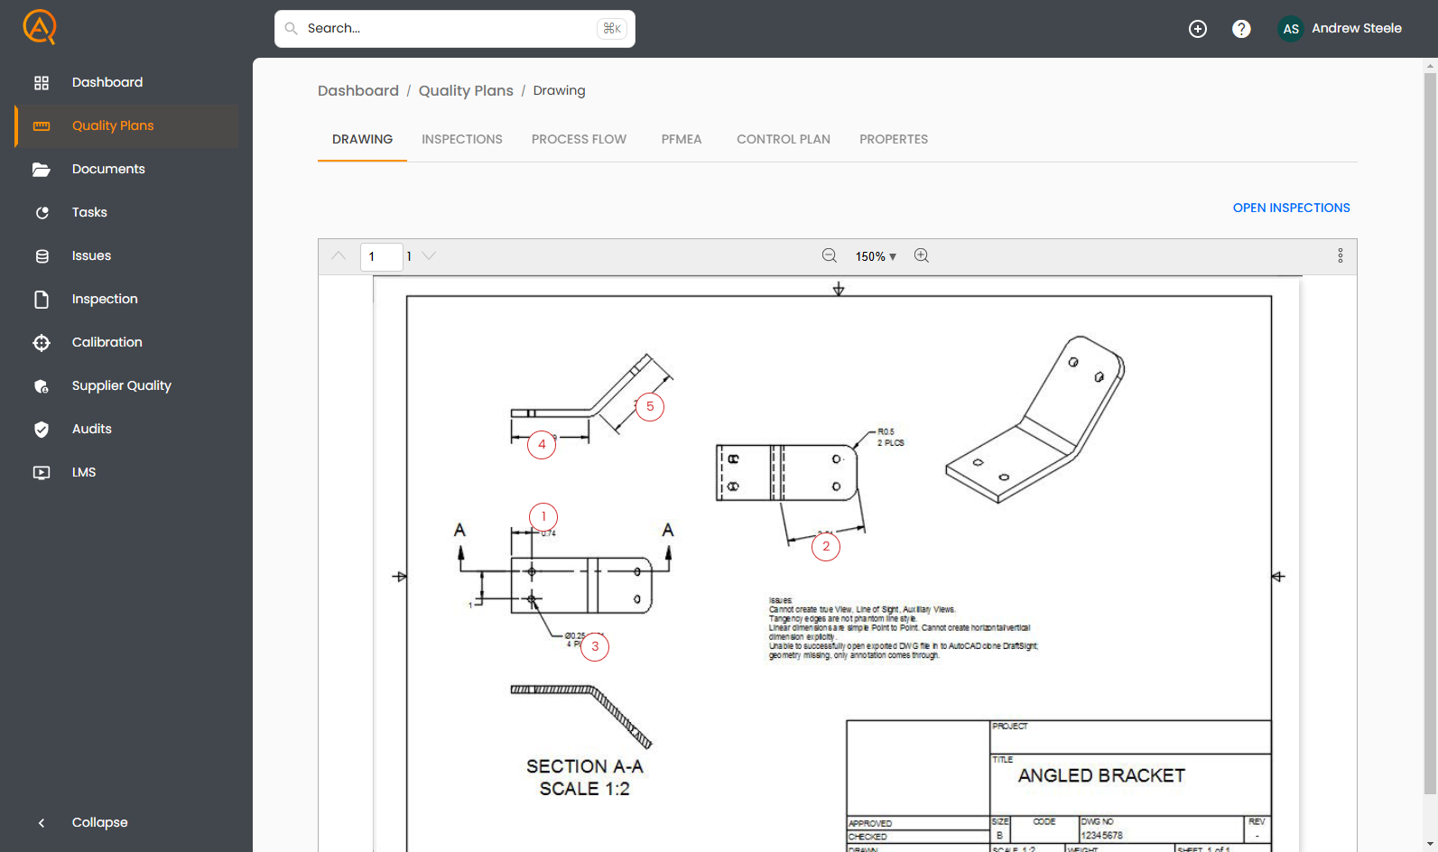This screenshot has width=1438, height=852.
Task: Open the AS user avatar
Action: pyautogui.click(x=1291, y=29)
